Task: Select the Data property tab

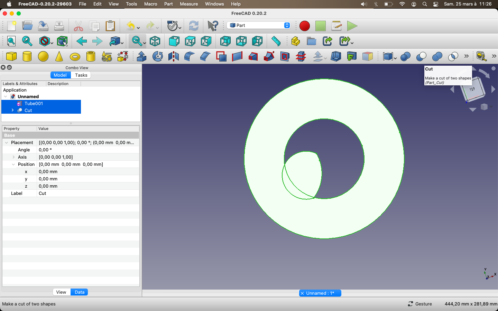Action: point(80,292)
